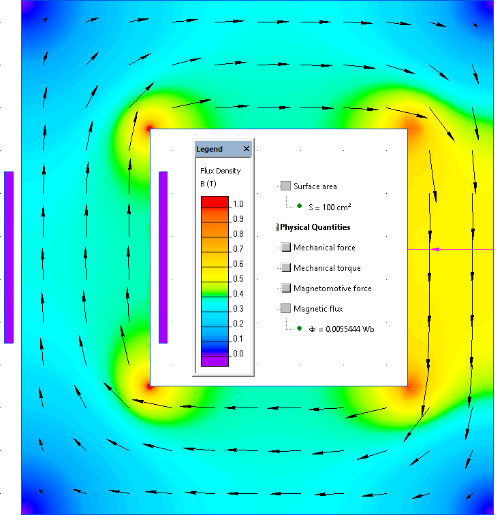This screenshot has height=515, width=504.
Task: Select the green dot next to Φ value
Action: [x=299, y=328]
